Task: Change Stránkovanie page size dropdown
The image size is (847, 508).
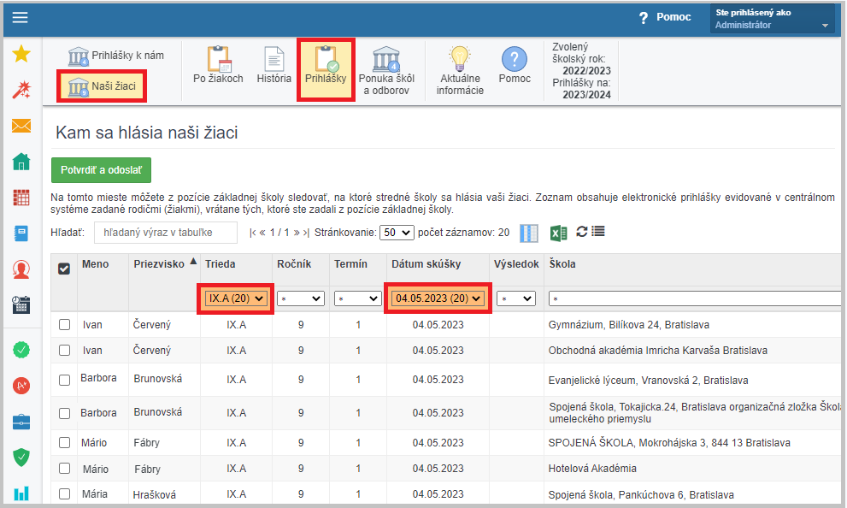Action: click(x=397, y=233)
